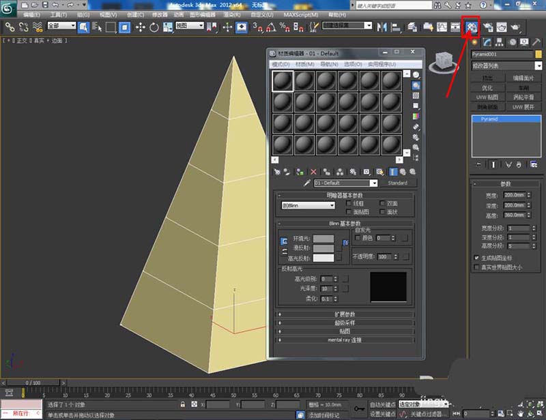Click the red X reset material icon
The image size is (546, 420).
pos(313,172)
